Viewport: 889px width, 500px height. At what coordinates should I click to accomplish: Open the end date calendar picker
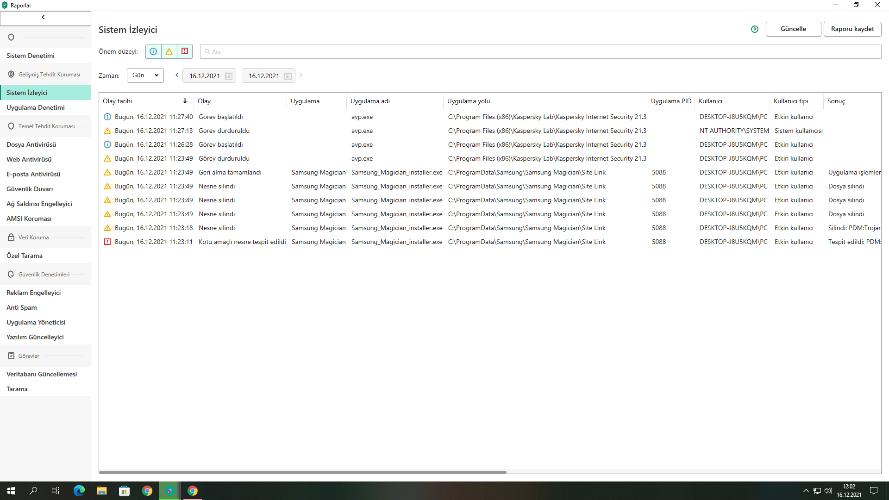tap(288, 76)
